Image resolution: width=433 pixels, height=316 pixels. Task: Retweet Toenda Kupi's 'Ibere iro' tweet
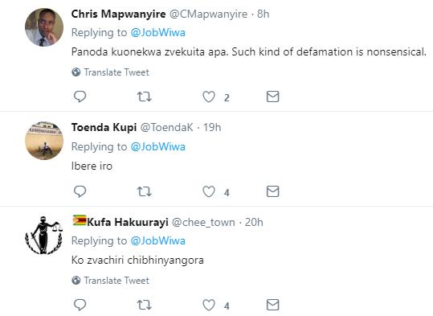point(144,191)
